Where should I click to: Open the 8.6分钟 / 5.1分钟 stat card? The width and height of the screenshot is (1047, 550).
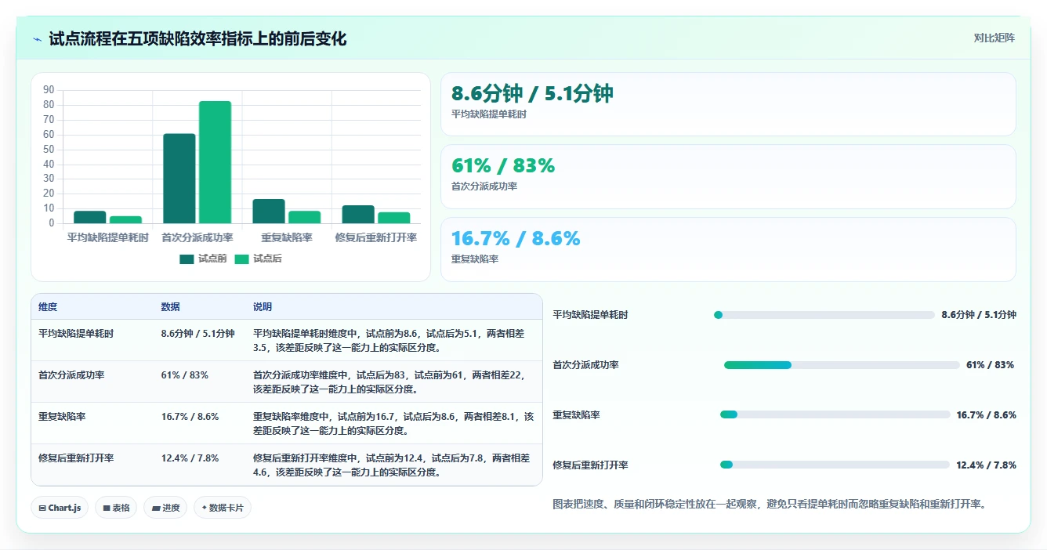(728, 104)
